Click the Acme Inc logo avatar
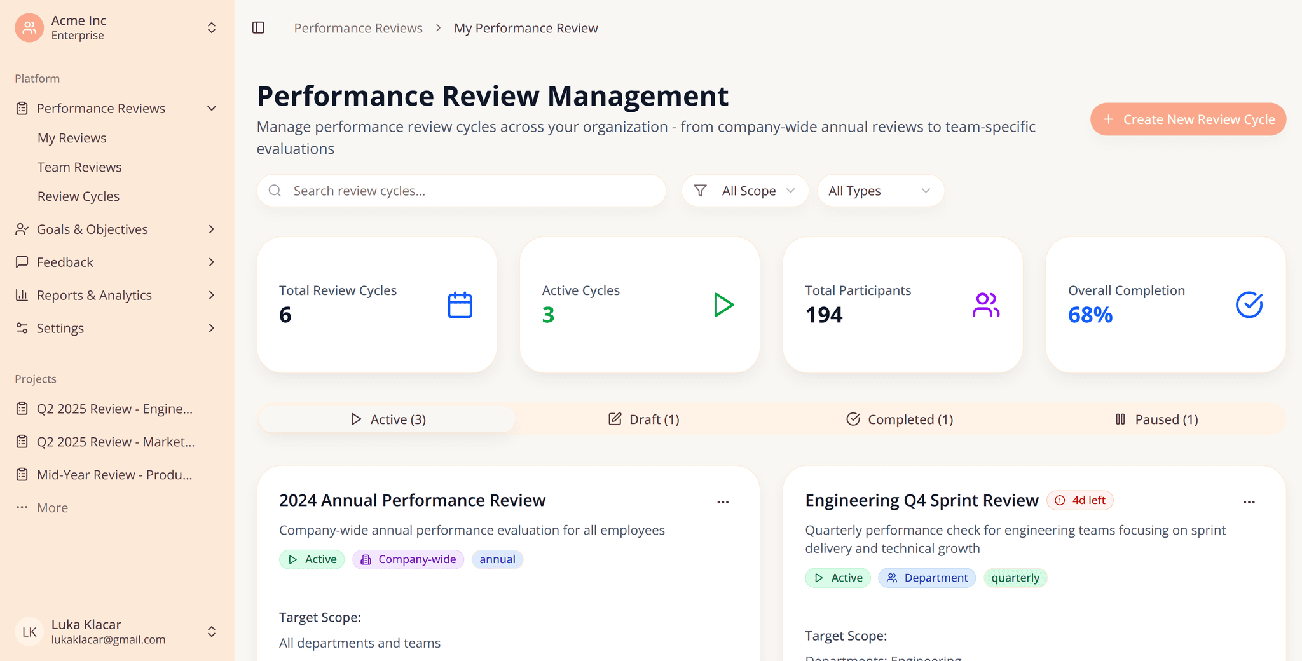This screenshot has height=661, width=1302. pos(29,27)
